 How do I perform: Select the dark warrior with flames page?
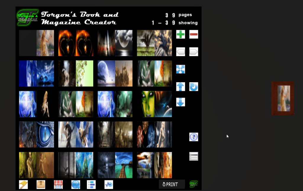28,135
